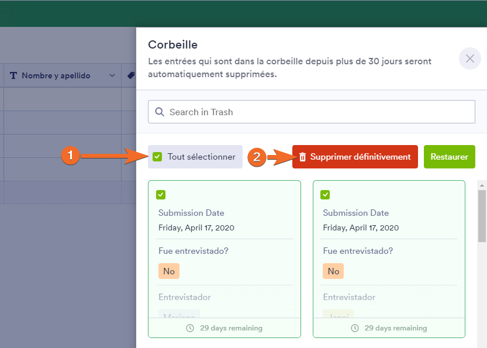
Task: Focus the Search in Trash field
Action: coord(312,112)
